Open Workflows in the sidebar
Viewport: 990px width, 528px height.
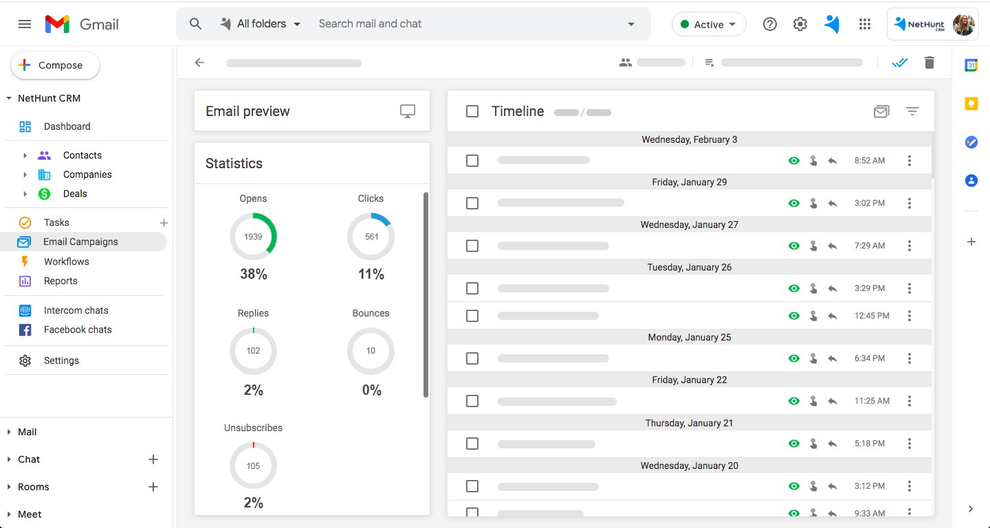tap(66, 262)
